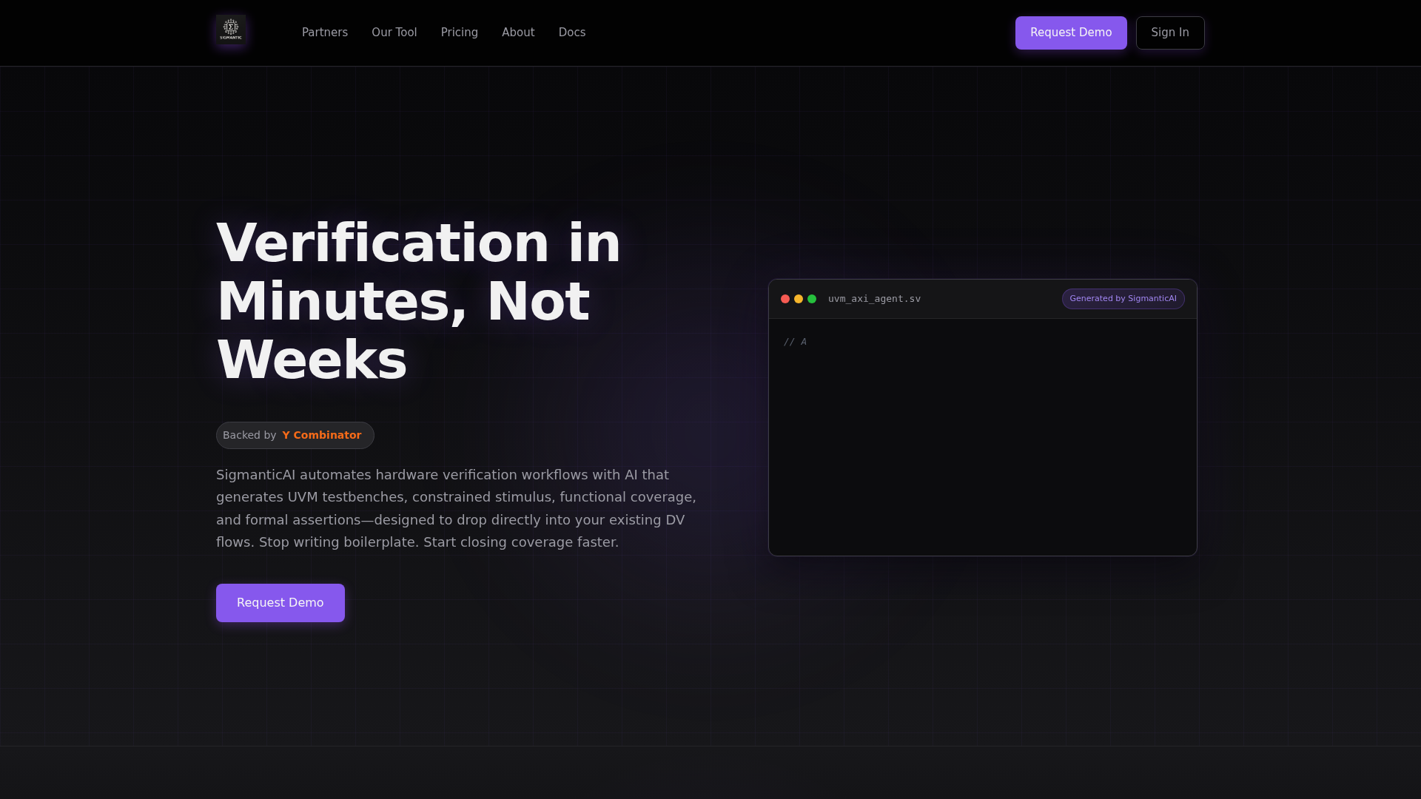This screenshot has width=1421, height=799.
Task: Open the Partners nav link
Action: [324, 33]
